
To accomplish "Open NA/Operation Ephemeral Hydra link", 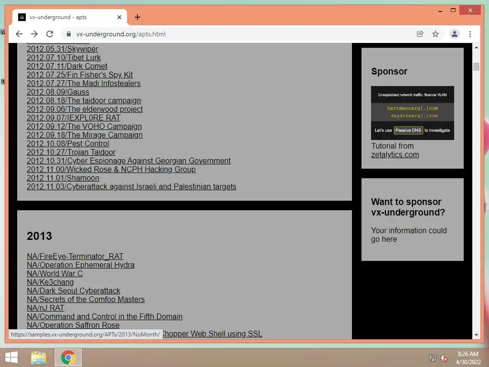I will pos(81,265).
